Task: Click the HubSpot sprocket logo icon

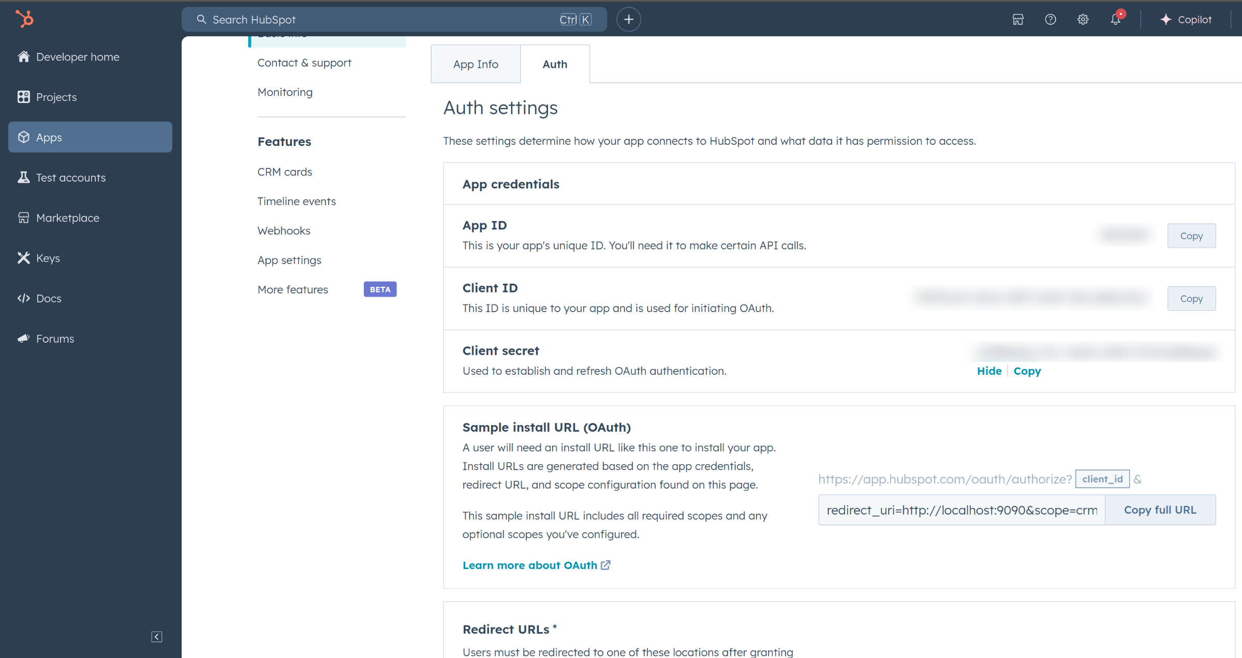Action: click(x=25, y=18)
